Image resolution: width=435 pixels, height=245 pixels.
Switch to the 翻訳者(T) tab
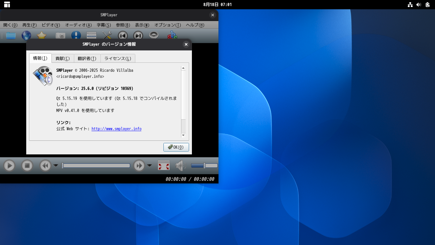(87, 58)
